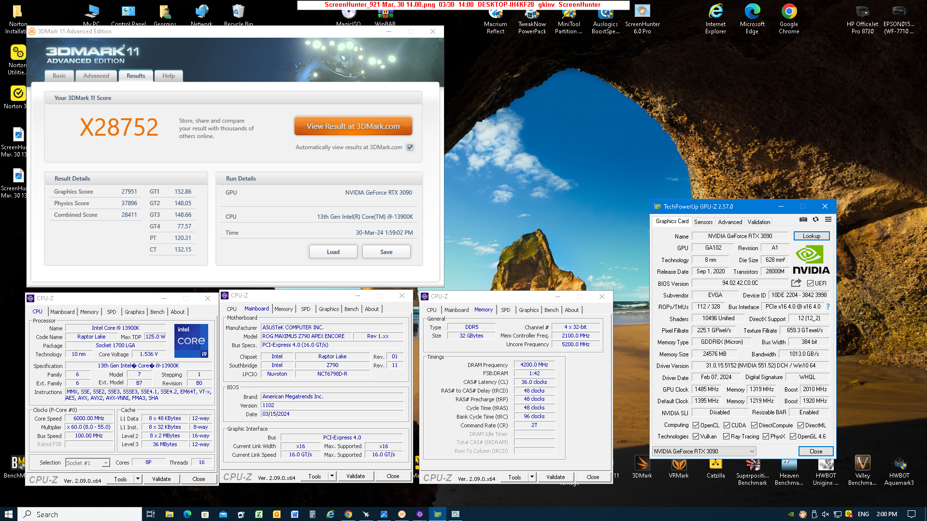Open Excel from taskbar
The image size is (927, 521).
(259, 514)
